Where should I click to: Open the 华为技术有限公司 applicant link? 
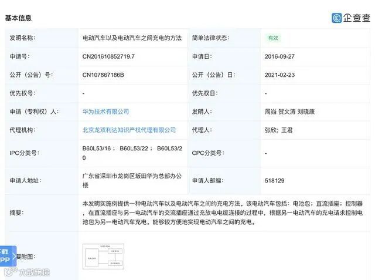coord(105,112)
